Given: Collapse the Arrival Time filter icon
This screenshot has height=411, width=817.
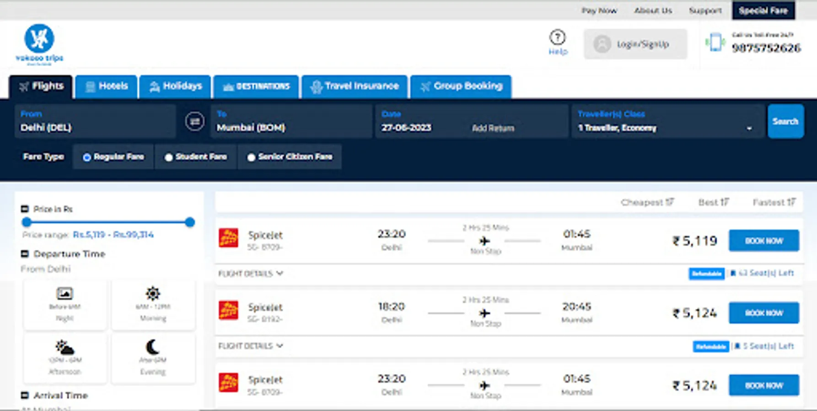Looking at the screenshot, I should tap(25, 395).
